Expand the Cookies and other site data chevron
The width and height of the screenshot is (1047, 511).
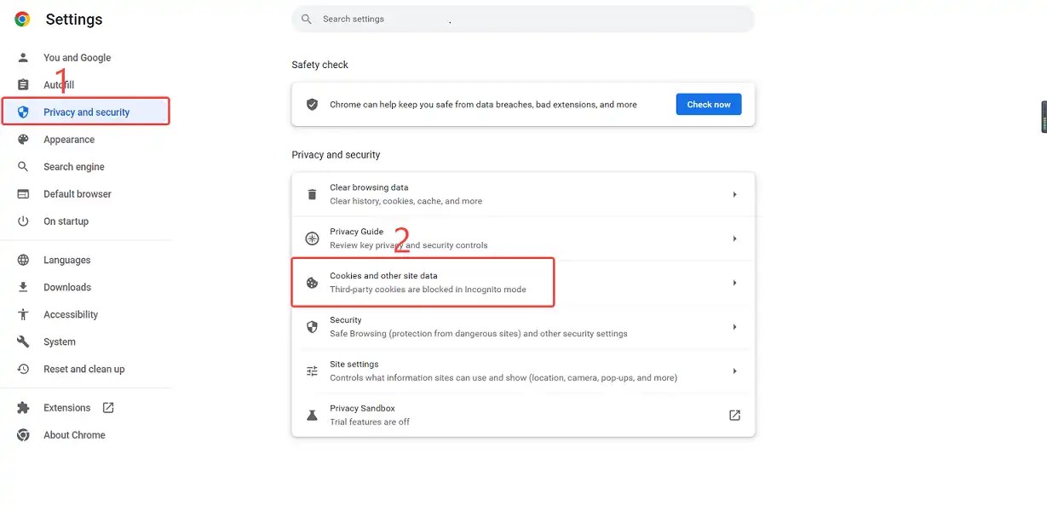(x=734, y=282)
